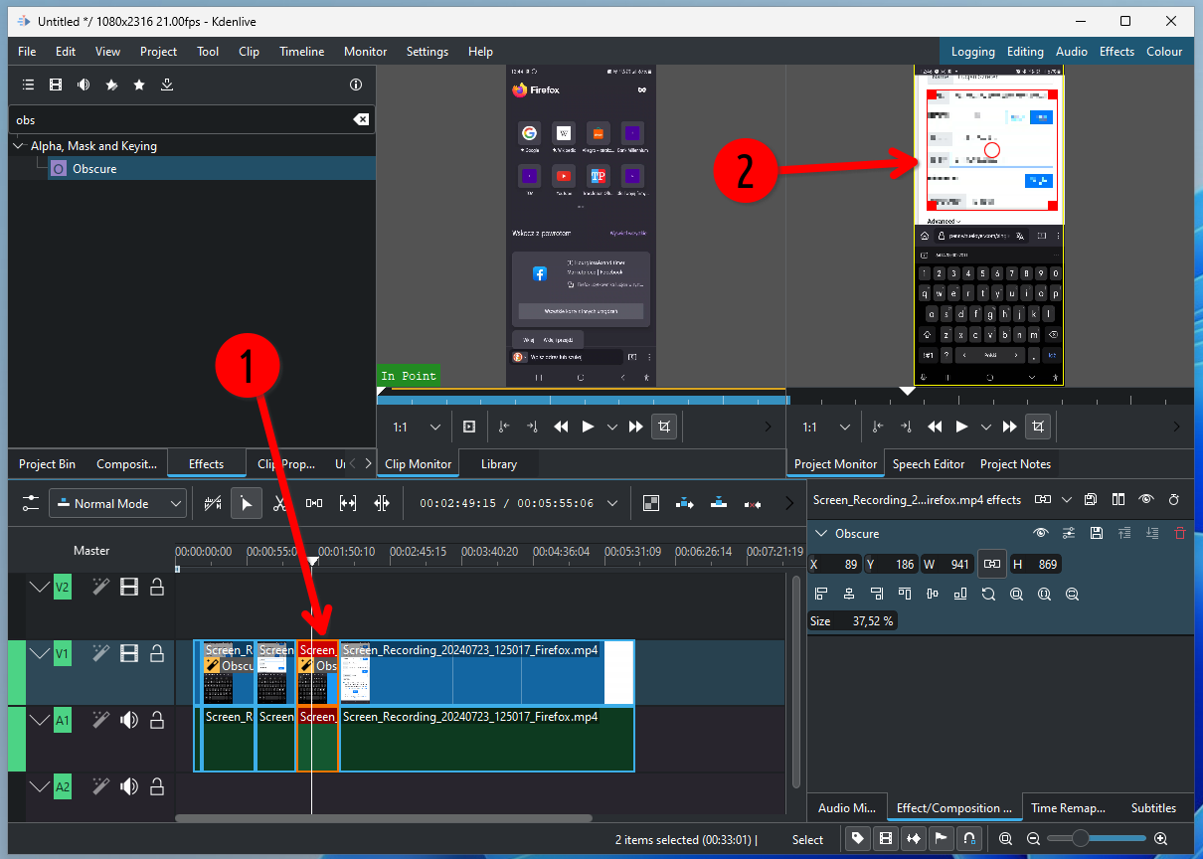Image resolution: width=1203 pixels, height=859 pixels.
Task: Align Obscure rectangle to bottom
Action: pyautogui.click(x=960, y=594)
